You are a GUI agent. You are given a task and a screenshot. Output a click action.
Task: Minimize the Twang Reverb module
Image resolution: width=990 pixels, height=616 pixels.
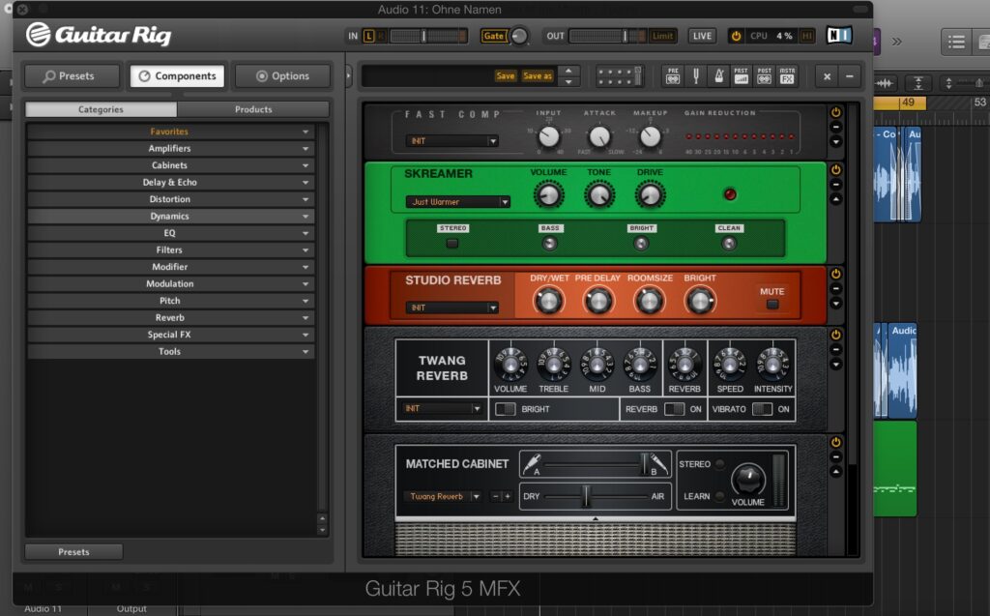click(836, 350)
